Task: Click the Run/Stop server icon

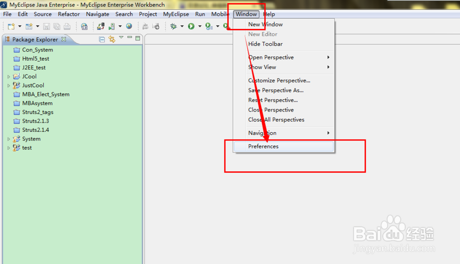Action: (112, 26)
